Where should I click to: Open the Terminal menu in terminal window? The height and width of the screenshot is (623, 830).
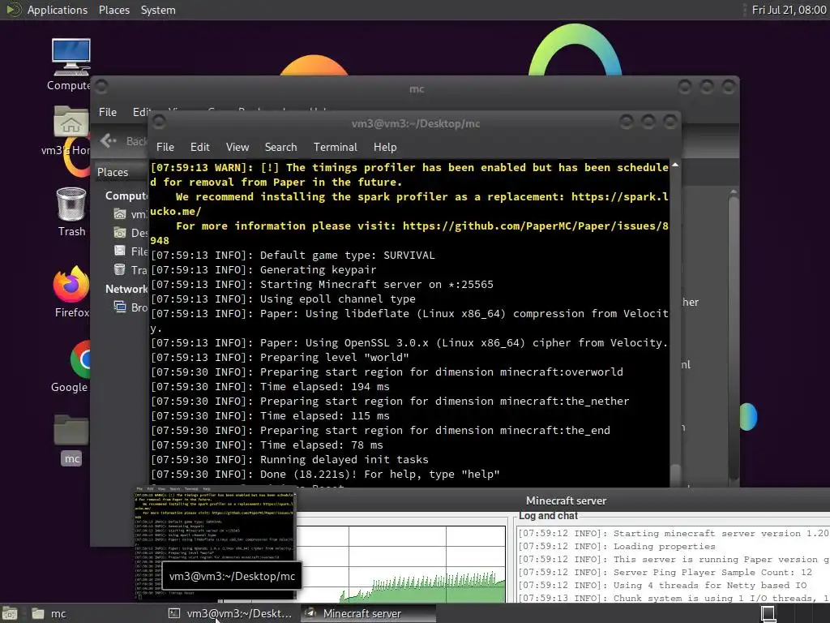[x=335, y=147]
